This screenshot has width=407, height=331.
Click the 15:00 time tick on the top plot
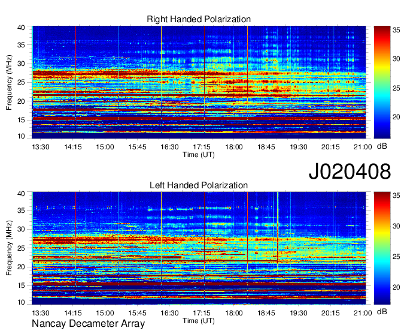[x=105, y=147]
